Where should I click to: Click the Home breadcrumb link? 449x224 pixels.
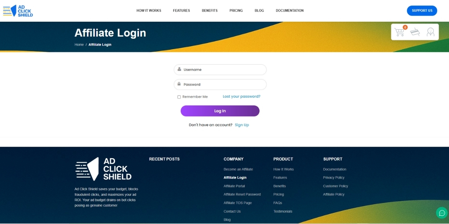pyautogui.click(x=79, y=44)
